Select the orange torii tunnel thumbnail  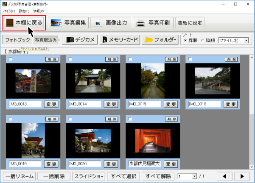click(x=153, y=141)
